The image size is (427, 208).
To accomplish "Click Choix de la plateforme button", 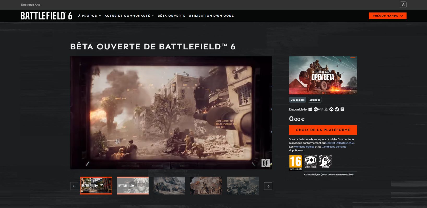I will [x=323, y=130].
